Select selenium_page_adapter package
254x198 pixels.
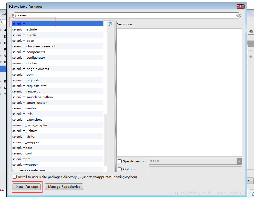click(x=58, y=125)
